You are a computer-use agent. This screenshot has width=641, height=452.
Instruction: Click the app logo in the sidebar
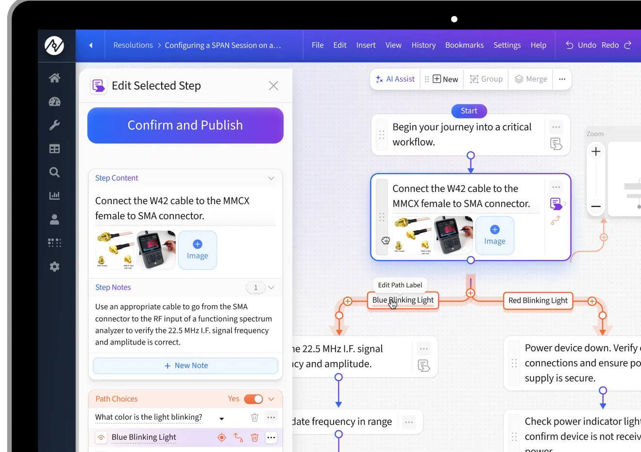54,45
